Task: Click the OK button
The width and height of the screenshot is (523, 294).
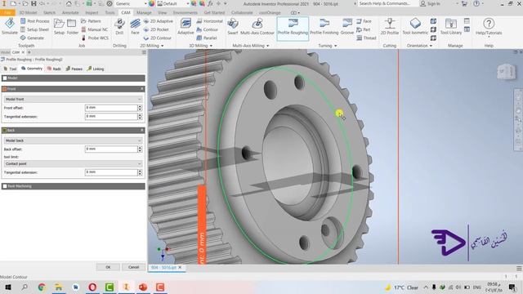Action: 108,267
